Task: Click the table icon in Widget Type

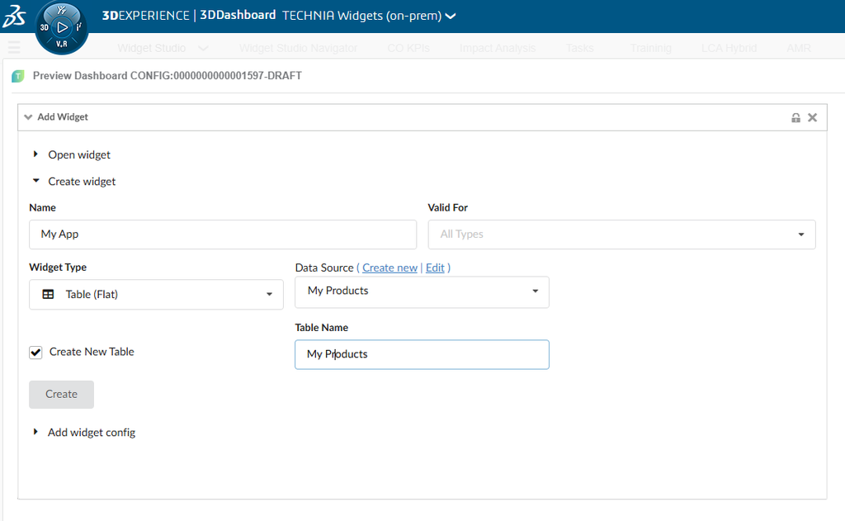Action: pyautogui.click(x=48, y=294)
